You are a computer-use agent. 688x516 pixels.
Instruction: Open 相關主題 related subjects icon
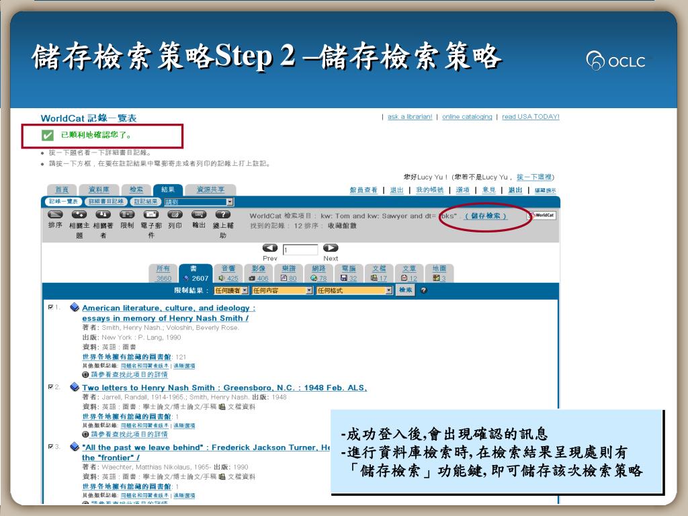point(79,214)
